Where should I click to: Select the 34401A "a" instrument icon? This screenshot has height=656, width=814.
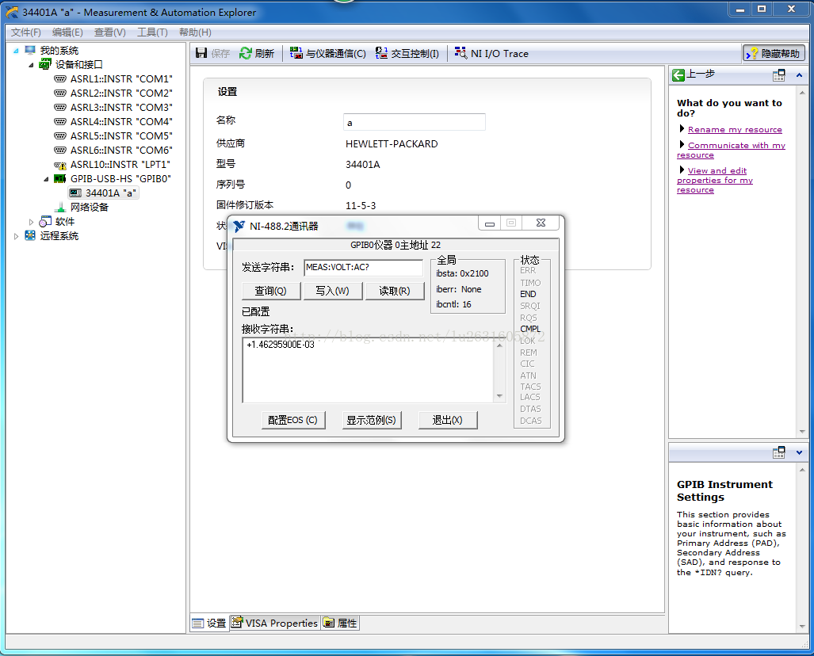75,193
